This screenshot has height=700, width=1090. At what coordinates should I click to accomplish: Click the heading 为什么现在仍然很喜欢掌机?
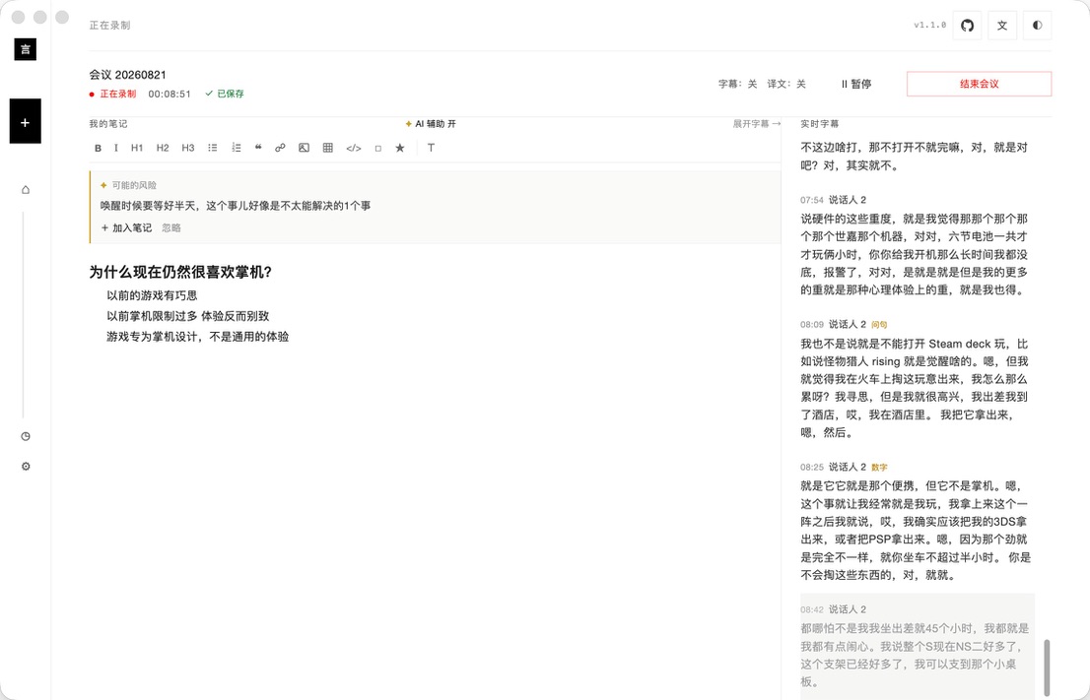coord(180,272)
